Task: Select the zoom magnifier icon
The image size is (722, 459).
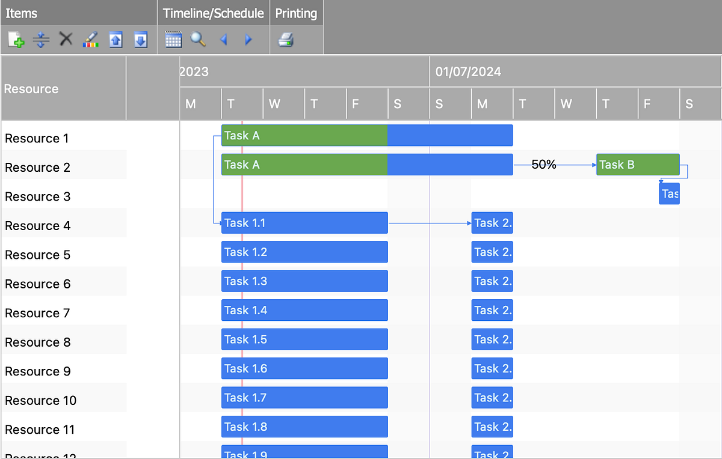Action: coord(199,39)
